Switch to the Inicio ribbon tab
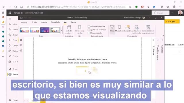184x103 pixels. (x=34, y=22)
